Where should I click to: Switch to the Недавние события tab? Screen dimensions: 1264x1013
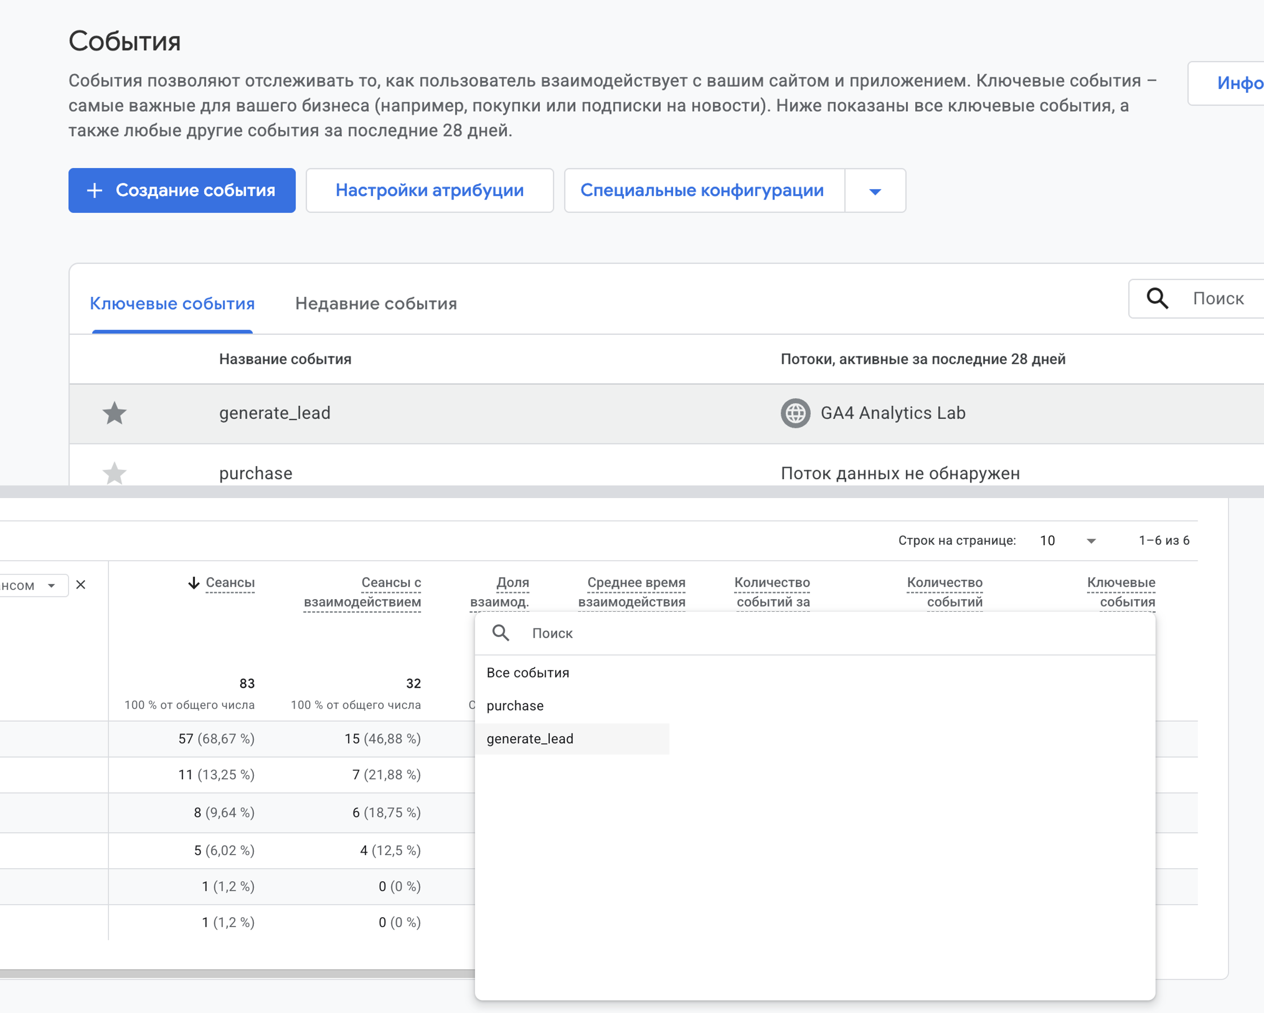click(376, 304)
